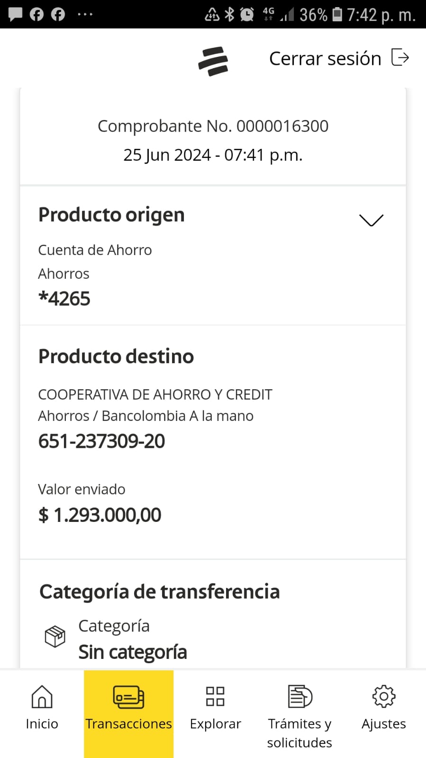Image resolution: width=426 pixels, height=758 pixels.
Task: Collapse the Producto origen section chevron
Action: pyautogui.click(x=371, y=220)
